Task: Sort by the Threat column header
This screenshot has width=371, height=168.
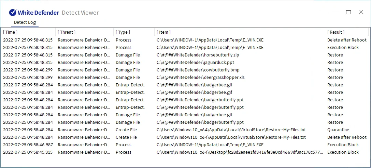Action: 67,32
